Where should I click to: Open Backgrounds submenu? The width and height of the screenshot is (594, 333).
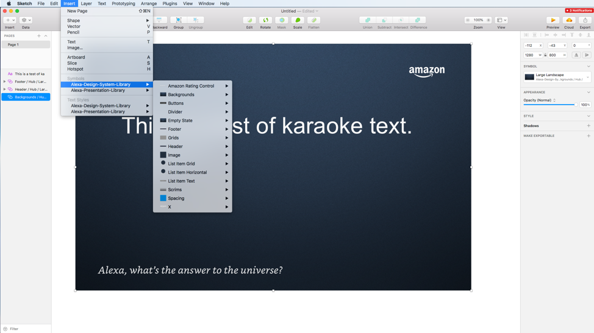(x=193, y=94)
